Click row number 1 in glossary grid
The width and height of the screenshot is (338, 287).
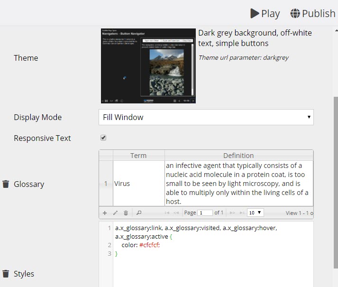click(106, 184)
